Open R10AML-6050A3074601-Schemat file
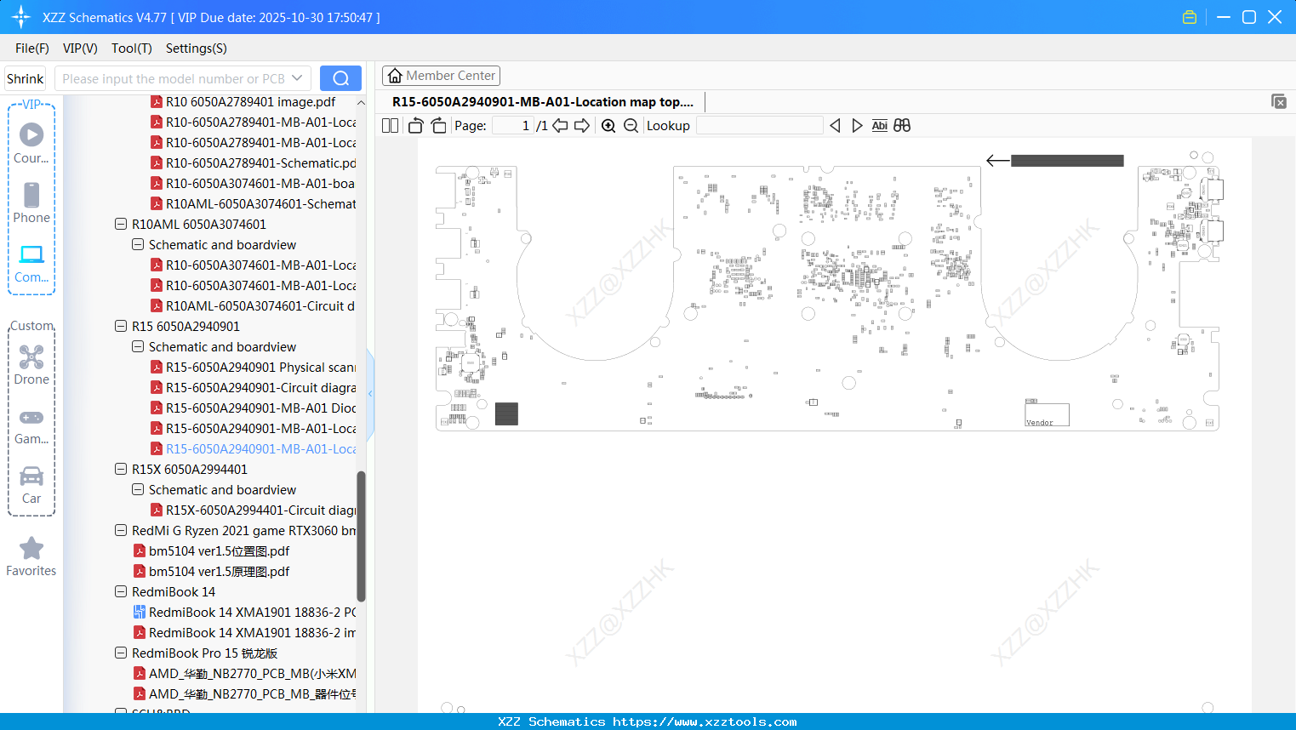Image resolution: width=1296 pixels, height=730 pixels. pos(254,204)
